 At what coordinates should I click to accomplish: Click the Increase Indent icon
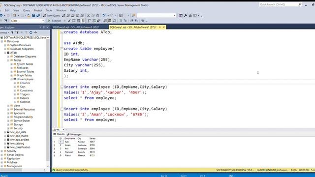point(136,21)
